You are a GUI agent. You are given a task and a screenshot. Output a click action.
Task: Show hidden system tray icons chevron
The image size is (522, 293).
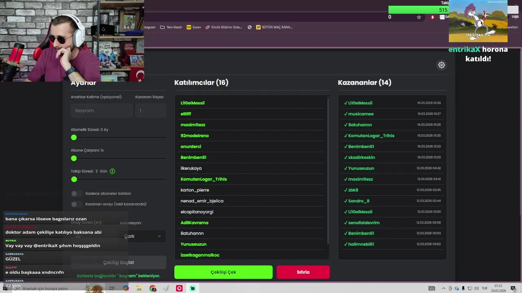pos(444,289)
